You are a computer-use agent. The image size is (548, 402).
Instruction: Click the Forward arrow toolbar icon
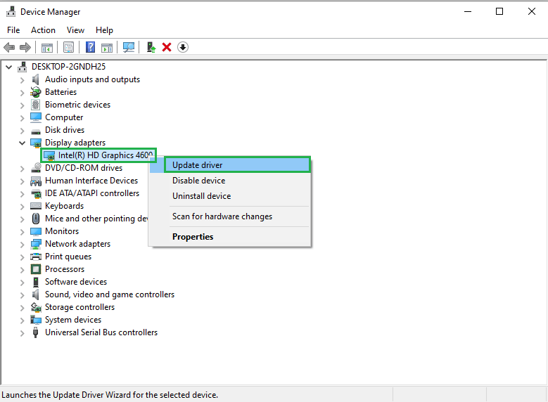coord(25,47)
